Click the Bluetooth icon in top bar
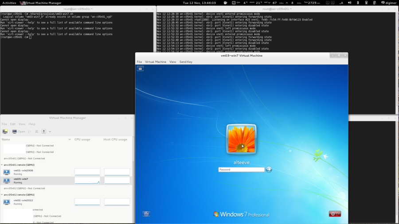 (358, 3)
